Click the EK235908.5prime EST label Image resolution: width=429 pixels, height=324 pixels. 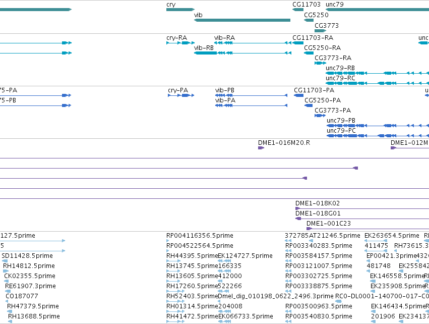pos(398,287)
